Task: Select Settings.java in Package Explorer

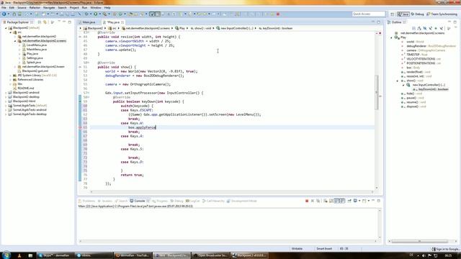Action: (35, 58)
